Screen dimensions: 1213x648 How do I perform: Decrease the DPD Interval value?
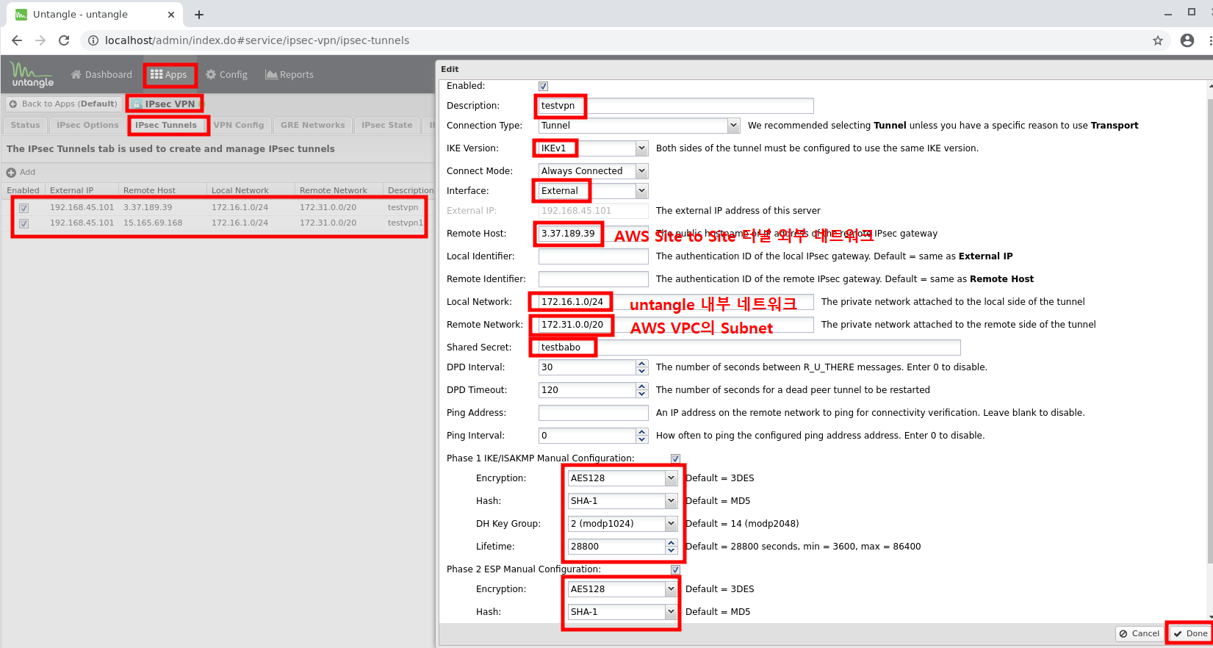pos(642,372)
